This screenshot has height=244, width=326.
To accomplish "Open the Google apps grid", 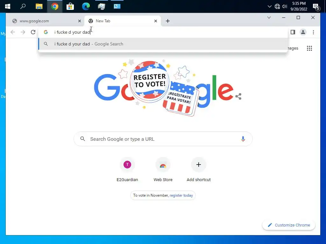I will tap(309, 48).
